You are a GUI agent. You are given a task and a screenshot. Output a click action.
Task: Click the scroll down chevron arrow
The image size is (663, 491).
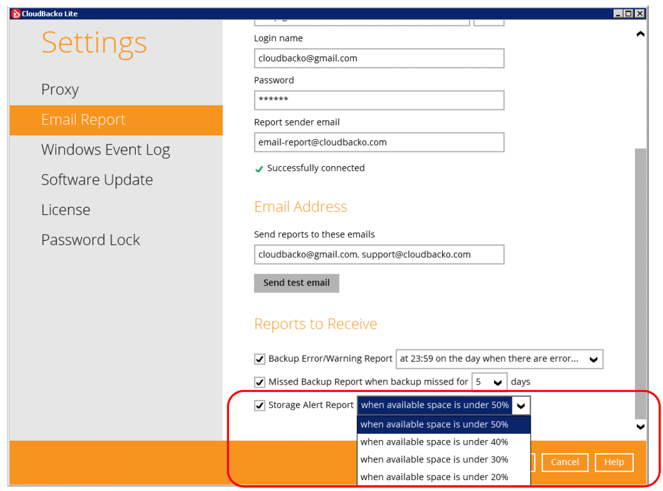[640, 427]
